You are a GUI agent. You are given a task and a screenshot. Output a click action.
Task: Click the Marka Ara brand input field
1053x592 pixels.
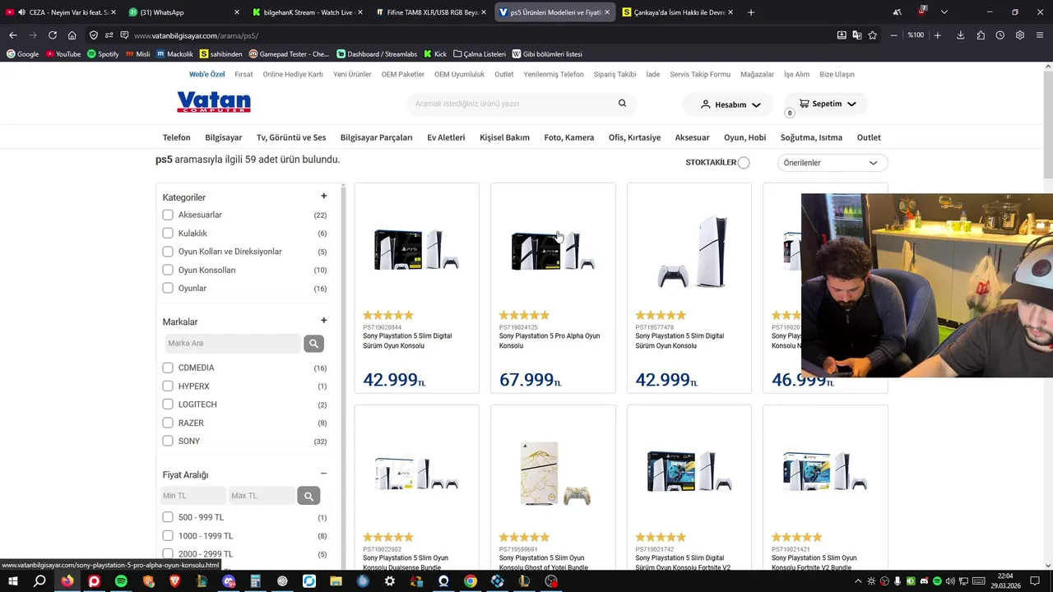[x=232, y=344]
